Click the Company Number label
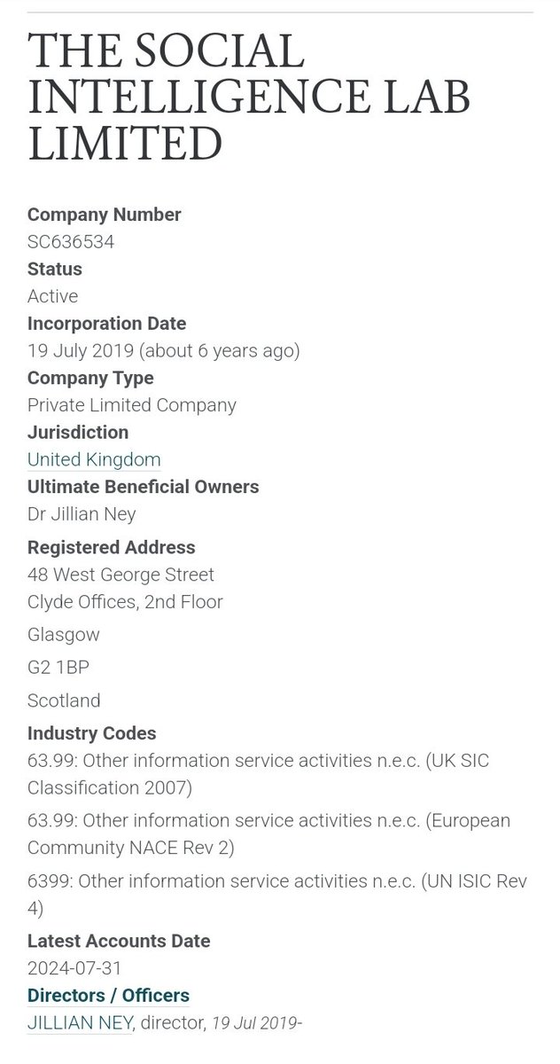This screenshot has height=1064, width=560. coord(104,215)
